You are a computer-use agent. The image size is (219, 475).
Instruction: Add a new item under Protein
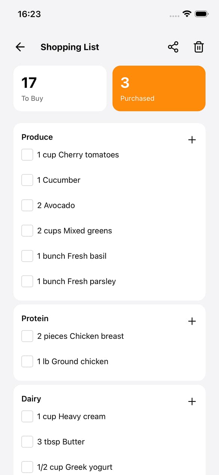(192, 321)
